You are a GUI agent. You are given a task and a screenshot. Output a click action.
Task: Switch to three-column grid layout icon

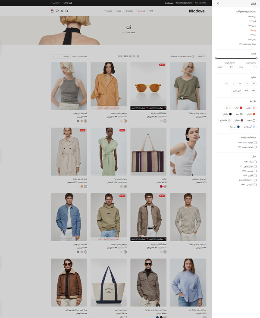pyautogui.click(x=130, y=56)
